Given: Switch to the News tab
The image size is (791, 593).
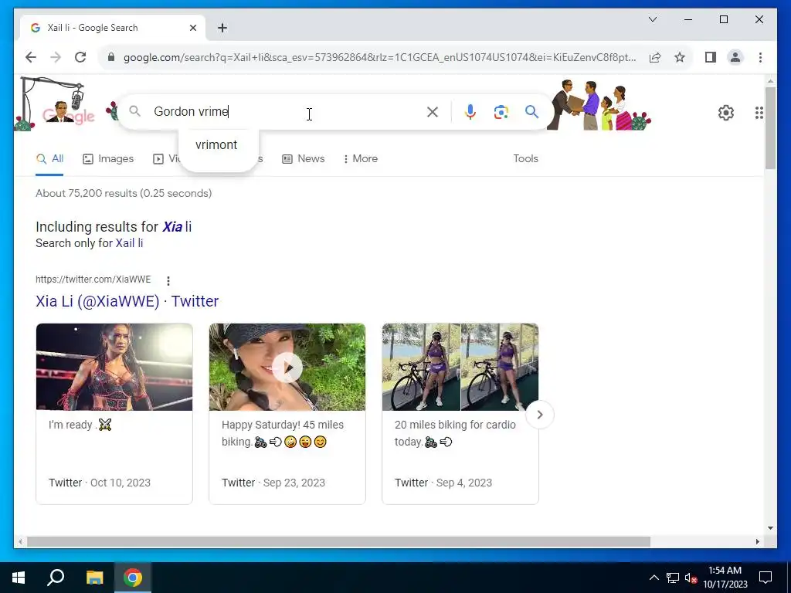Looking at the screenshot, I should pyautogui.click(x=303, y=159).
